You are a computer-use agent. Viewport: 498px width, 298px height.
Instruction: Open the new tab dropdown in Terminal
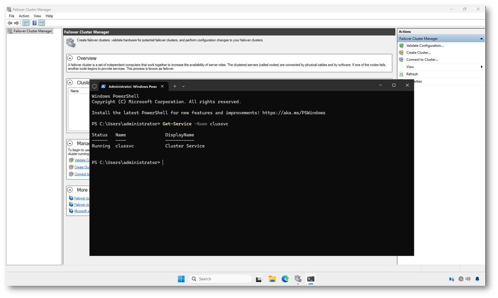183,86
